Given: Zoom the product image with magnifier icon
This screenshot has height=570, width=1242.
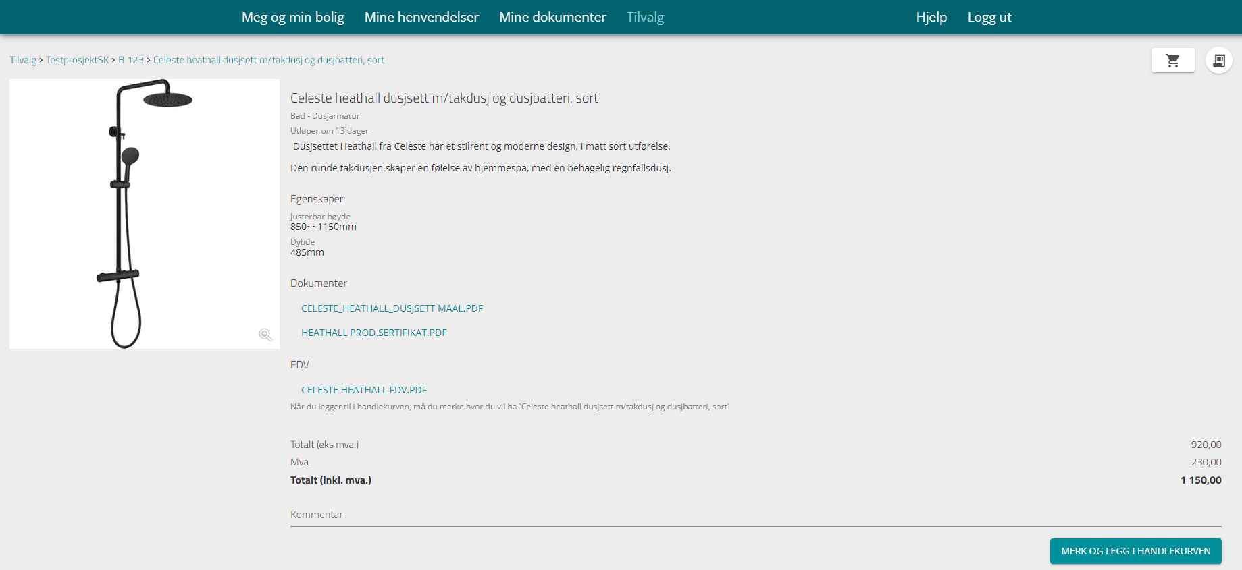Looking at the screenshot, I should coord(265,335).
